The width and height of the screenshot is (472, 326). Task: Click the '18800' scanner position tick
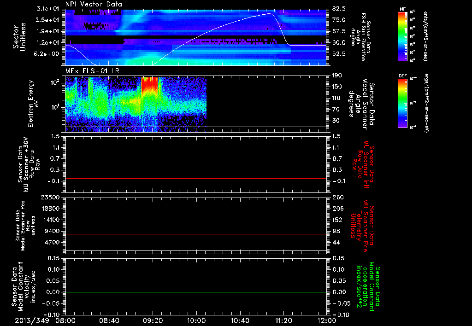pyautogui.click(x=51, y=209)
